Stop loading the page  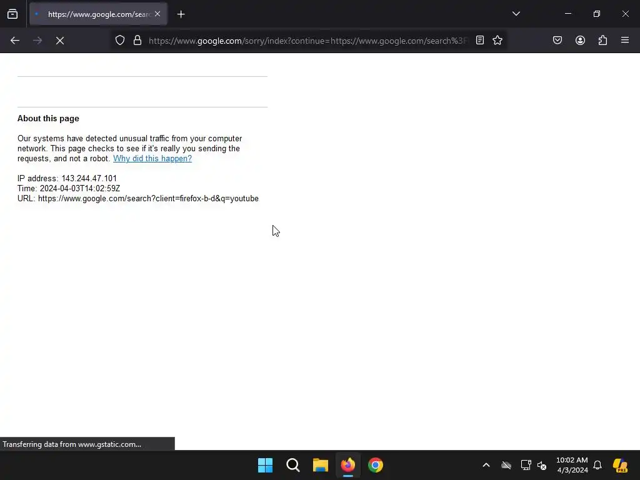tap(60, 41)
